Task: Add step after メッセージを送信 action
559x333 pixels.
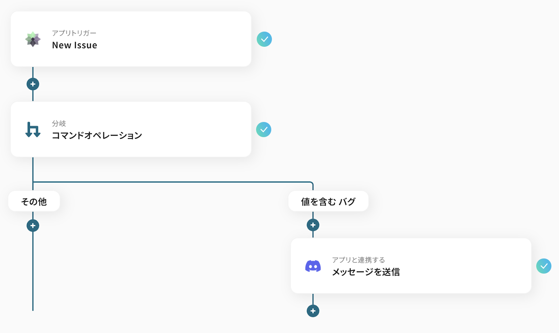Action: pos(313,311)
